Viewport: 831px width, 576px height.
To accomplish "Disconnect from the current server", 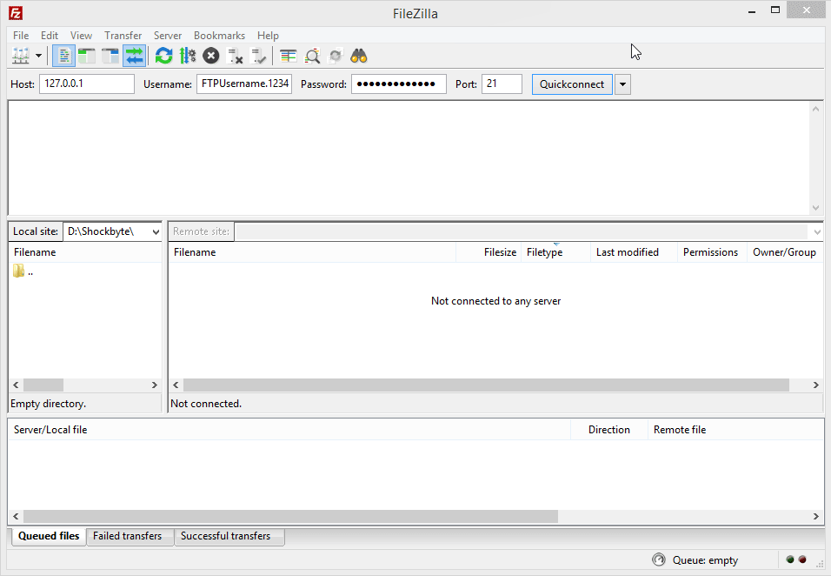I will coord(235,56).
